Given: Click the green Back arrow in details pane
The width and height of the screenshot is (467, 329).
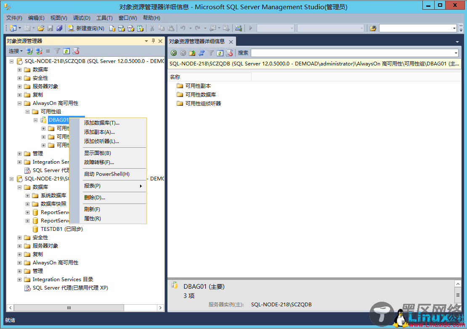Looking at the screenshot, I should 174,53.
